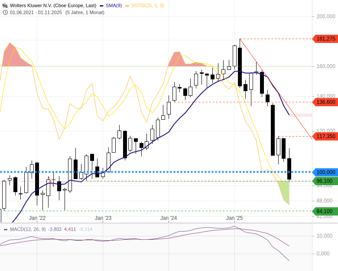Click the MACD legend dash marker
Viewport: 338px width, 271px height.
coord(5,229)
